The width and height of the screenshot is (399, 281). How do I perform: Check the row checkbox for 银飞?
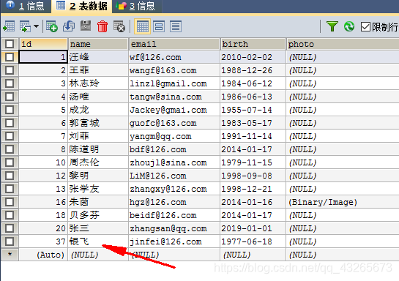(x=10, y=241)
